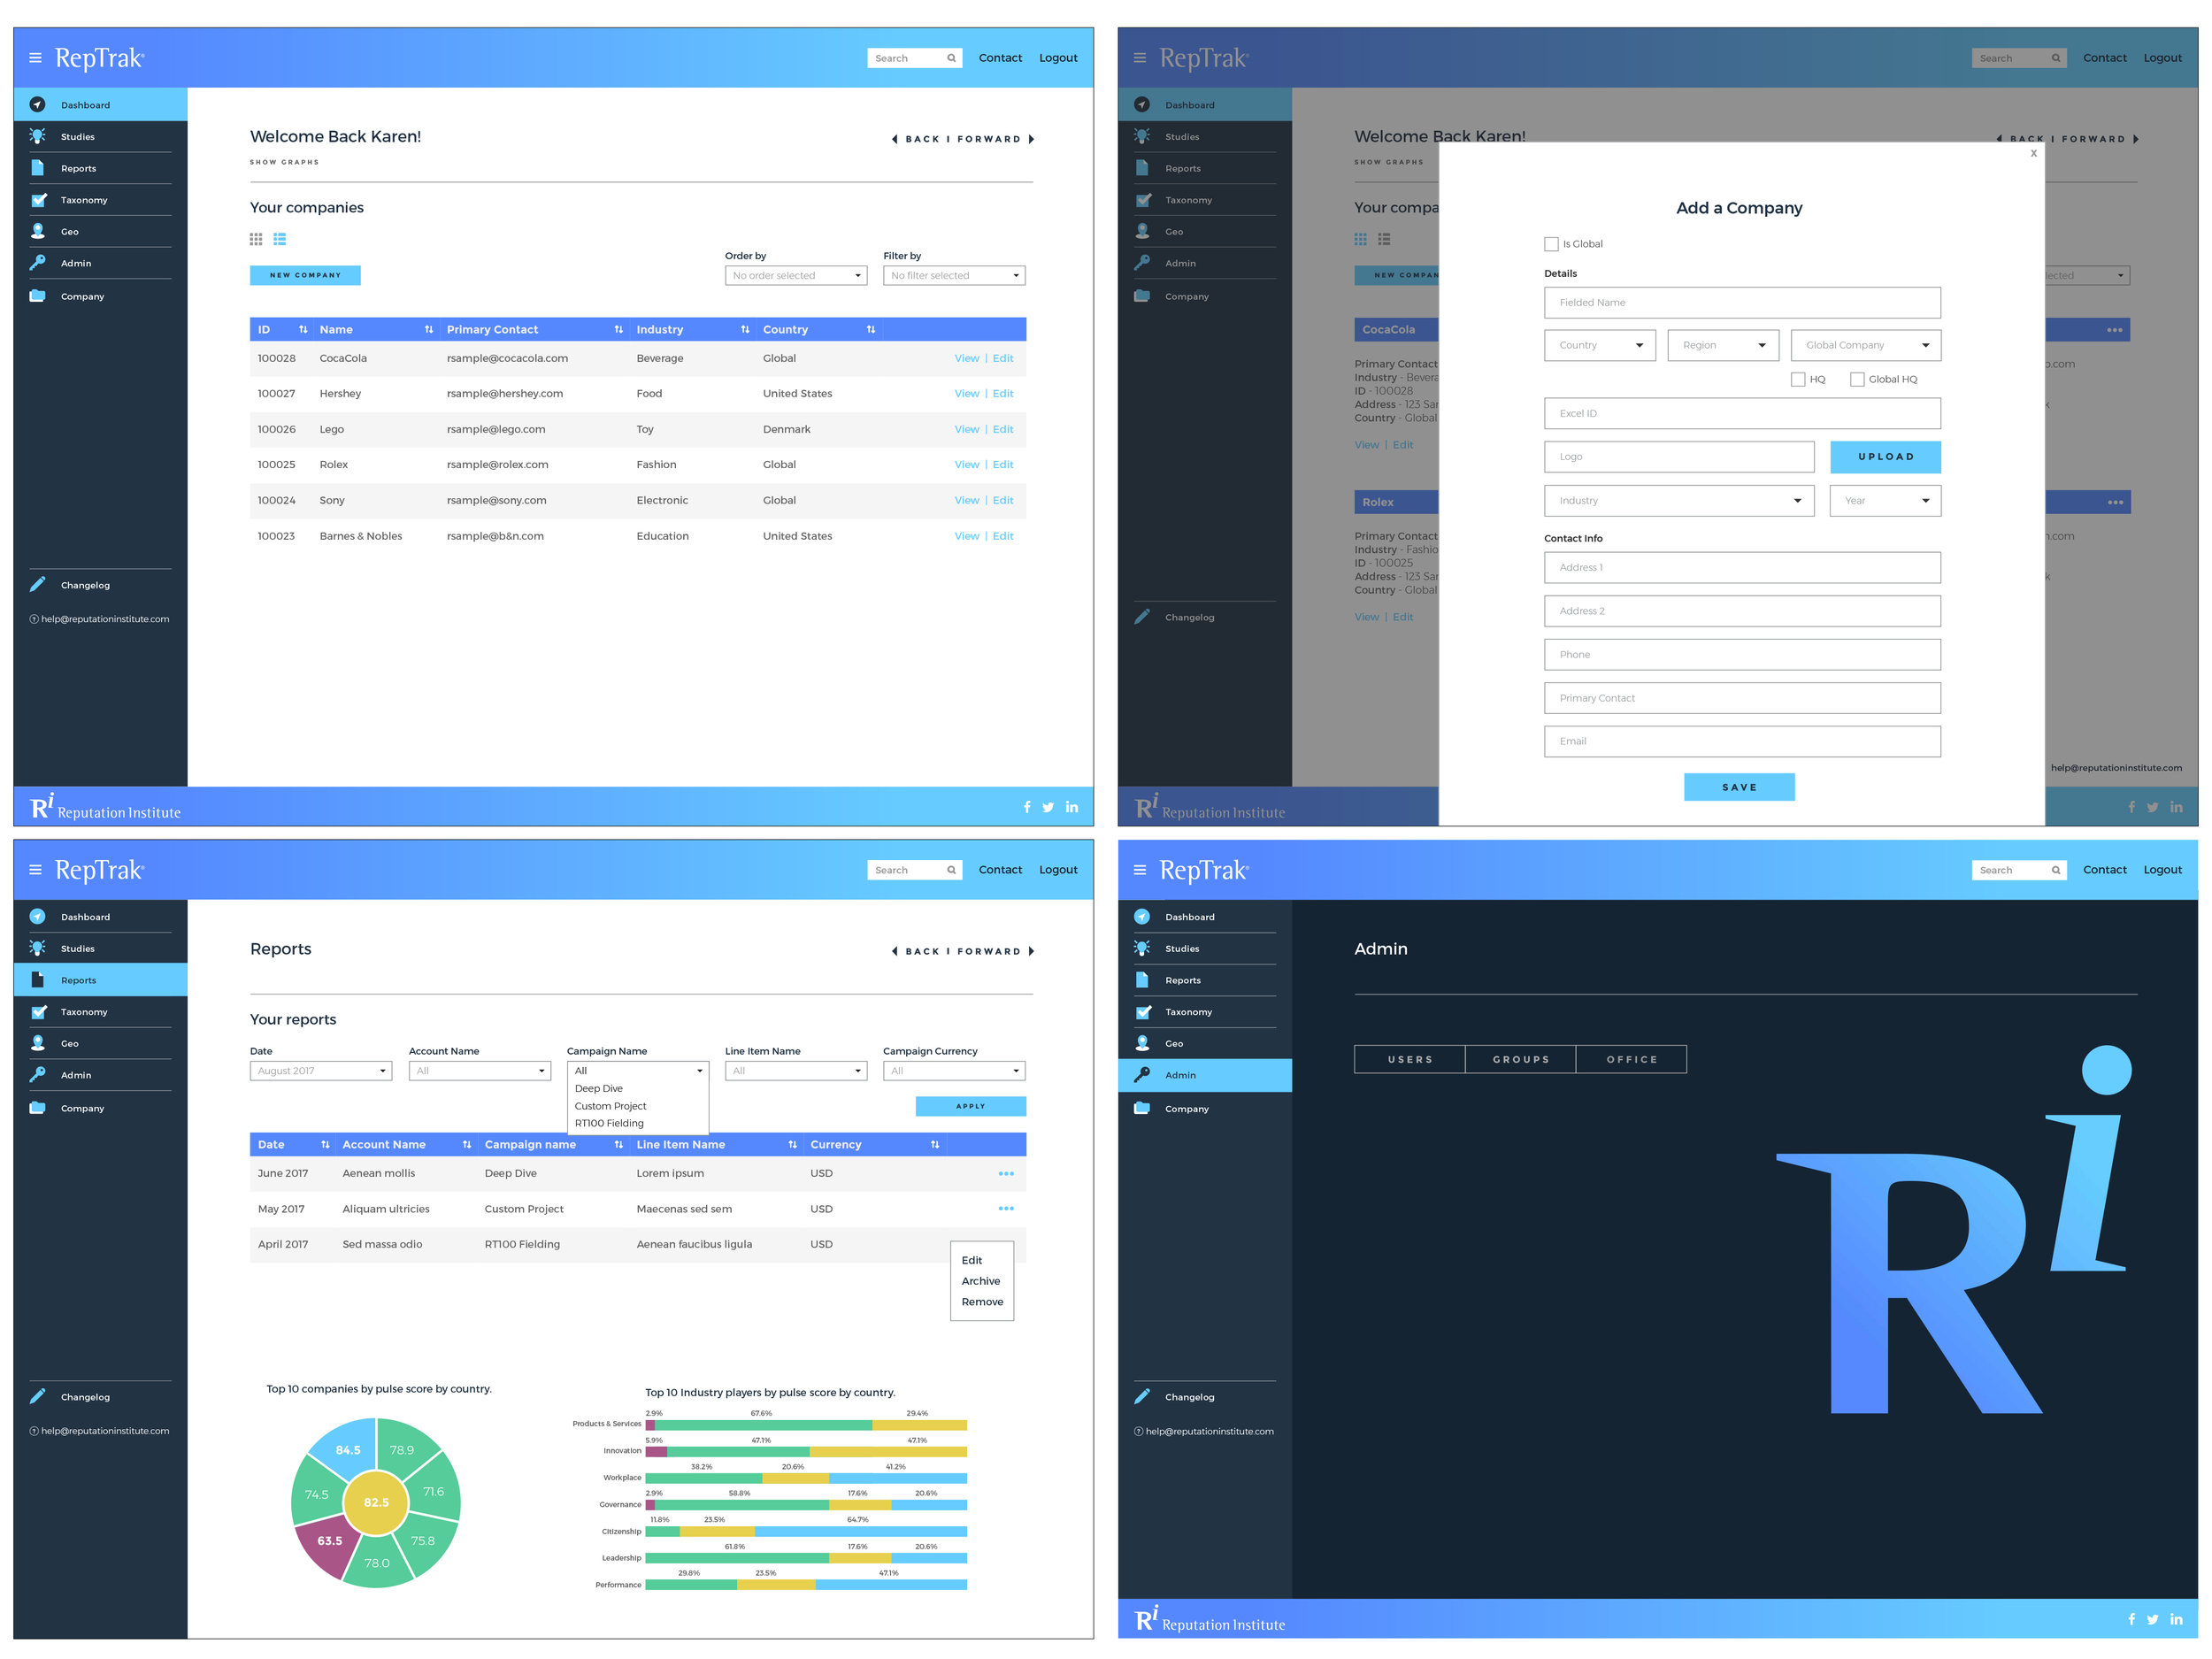2212x1659 pixels.
Task: Click SAVE in Add a Company dialog
Action: [1739, 787]
